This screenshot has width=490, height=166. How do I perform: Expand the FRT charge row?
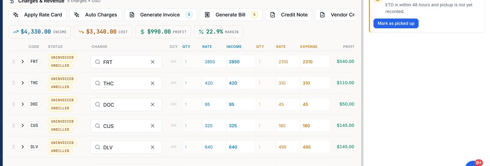23,62
